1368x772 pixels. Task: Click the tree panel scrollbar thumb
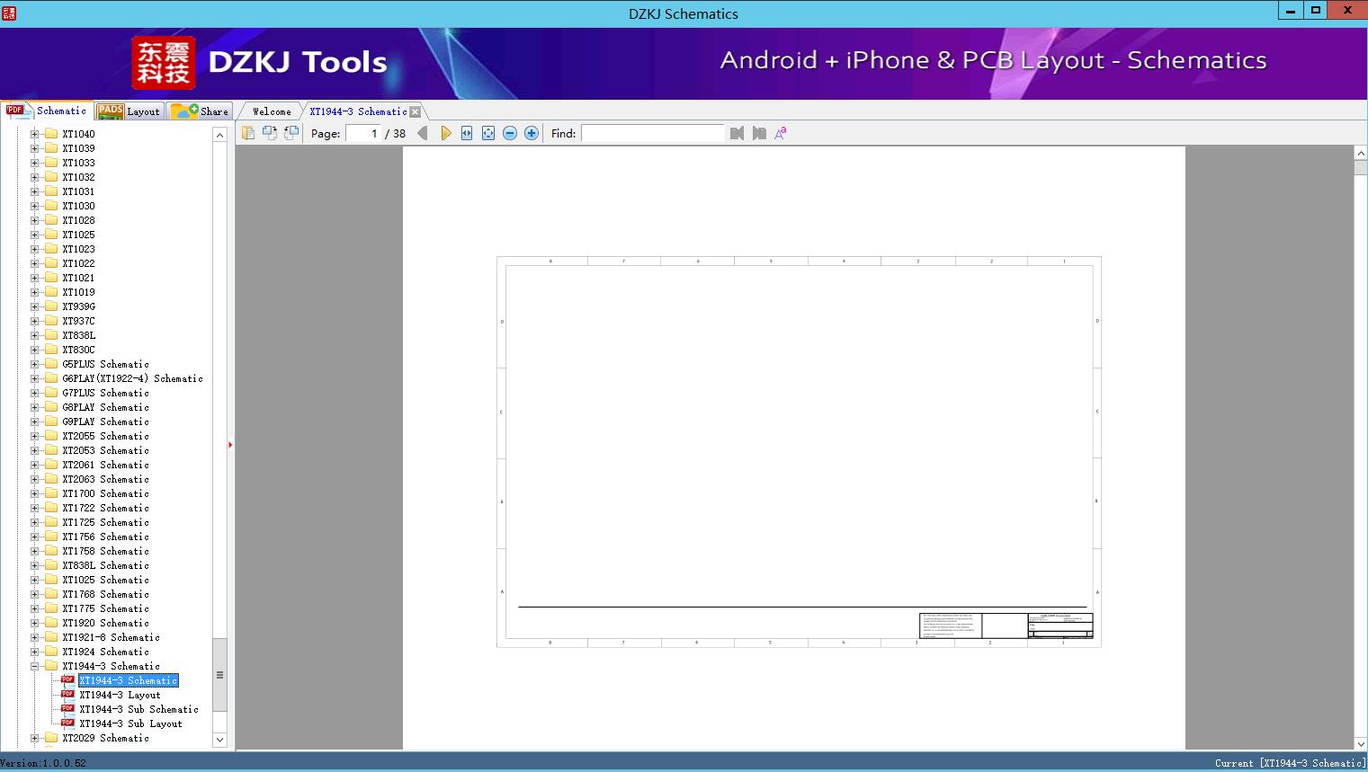[x=219, y=675]
